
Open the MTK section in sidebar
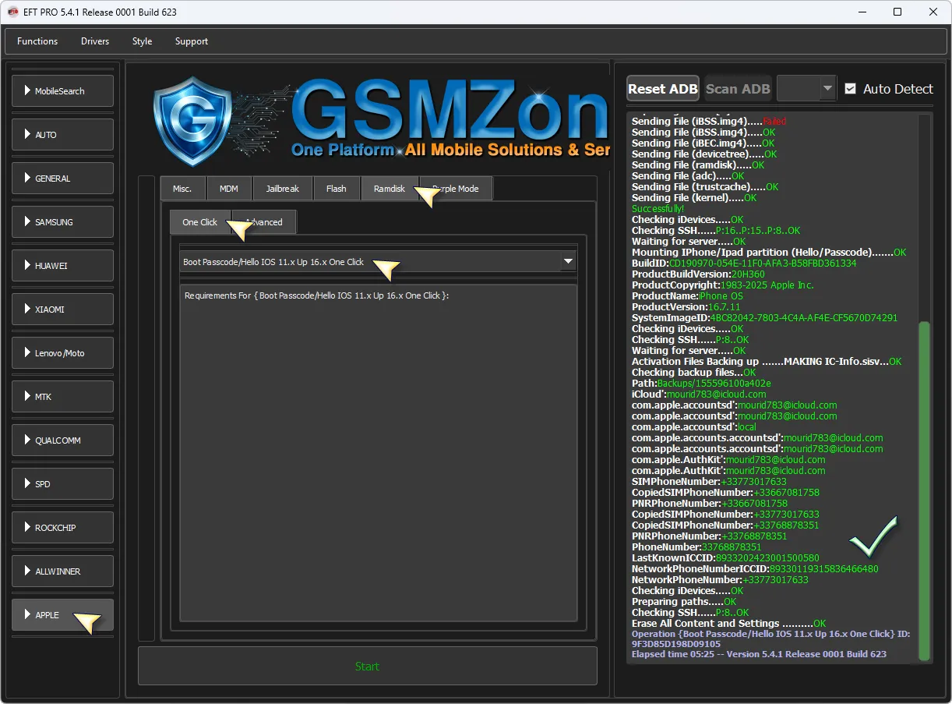click(62, 397)
